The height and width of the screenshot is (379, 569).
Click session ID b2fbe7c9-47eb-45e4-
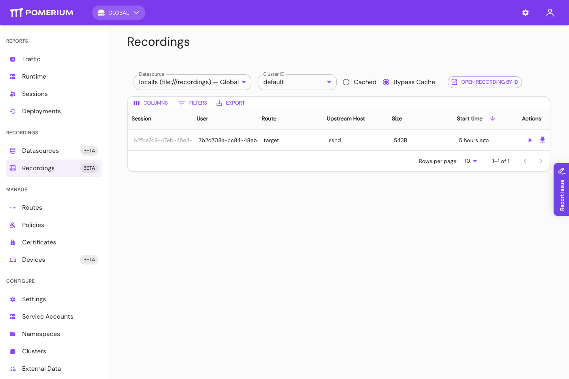[163, 140]
